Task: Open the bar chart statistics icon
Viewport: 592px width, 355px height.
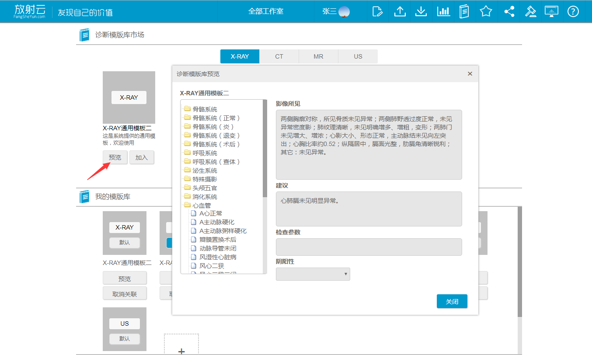Action: pyautogui.click(x=443, y=11)
